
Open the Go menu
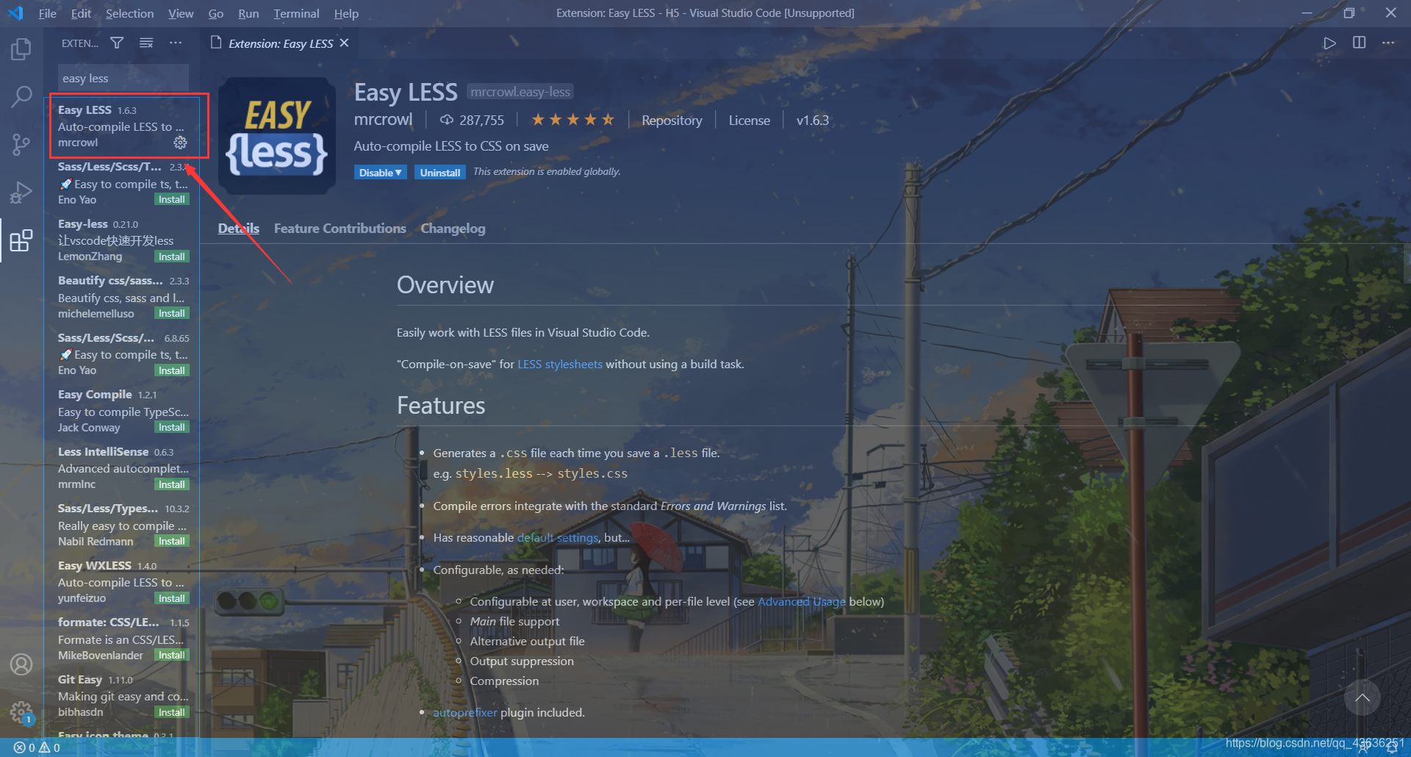click(x=215, y=13)
